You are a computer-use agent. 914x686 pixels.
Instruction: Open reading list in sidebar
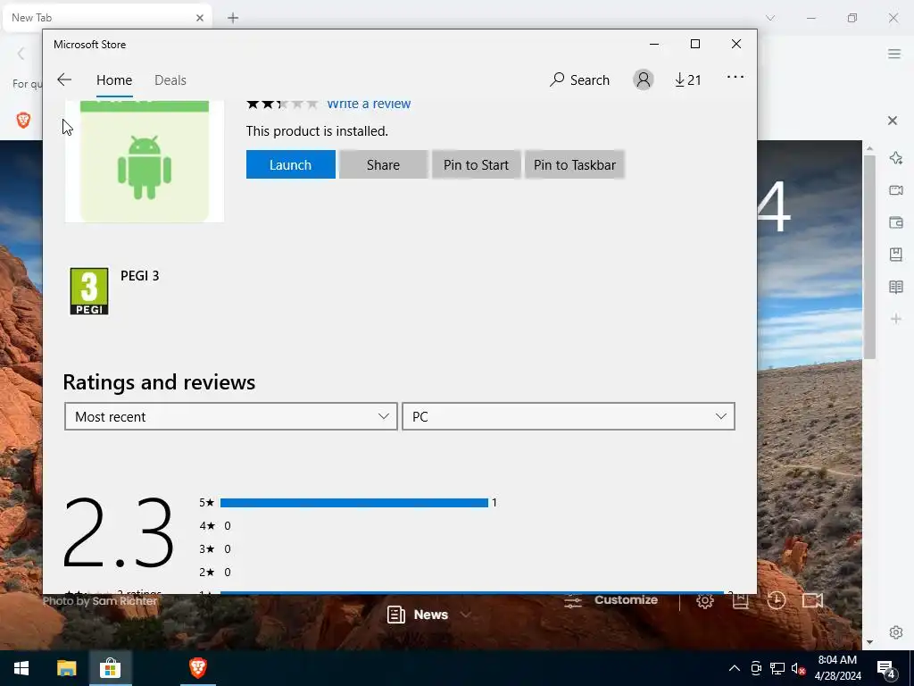click(x=896, y=287)
